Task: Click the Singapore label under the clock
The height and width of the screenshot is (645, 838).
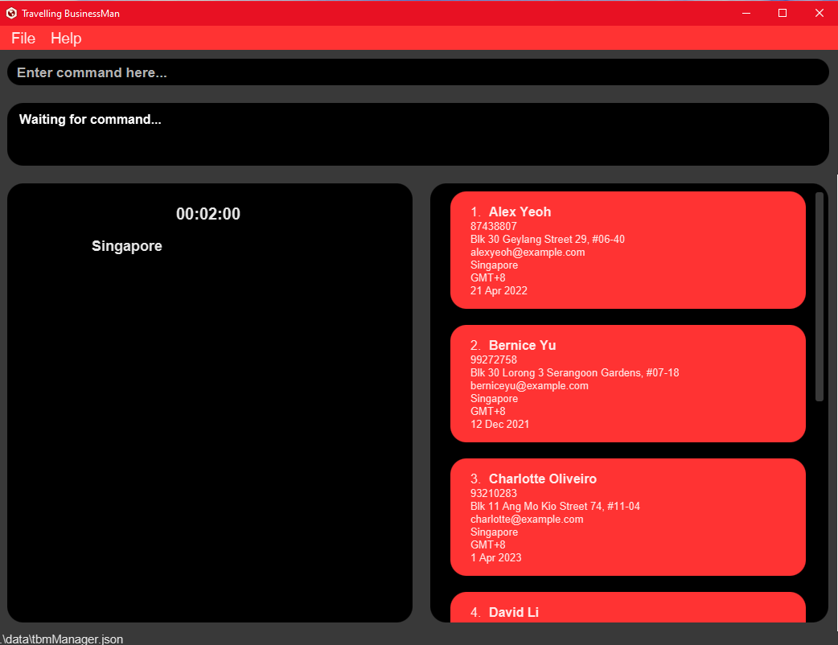Action: 126,246
